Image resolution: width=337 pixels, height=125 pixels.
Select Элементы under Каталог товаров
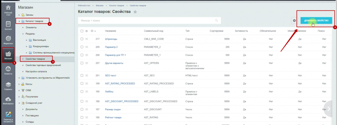point(31,27)
